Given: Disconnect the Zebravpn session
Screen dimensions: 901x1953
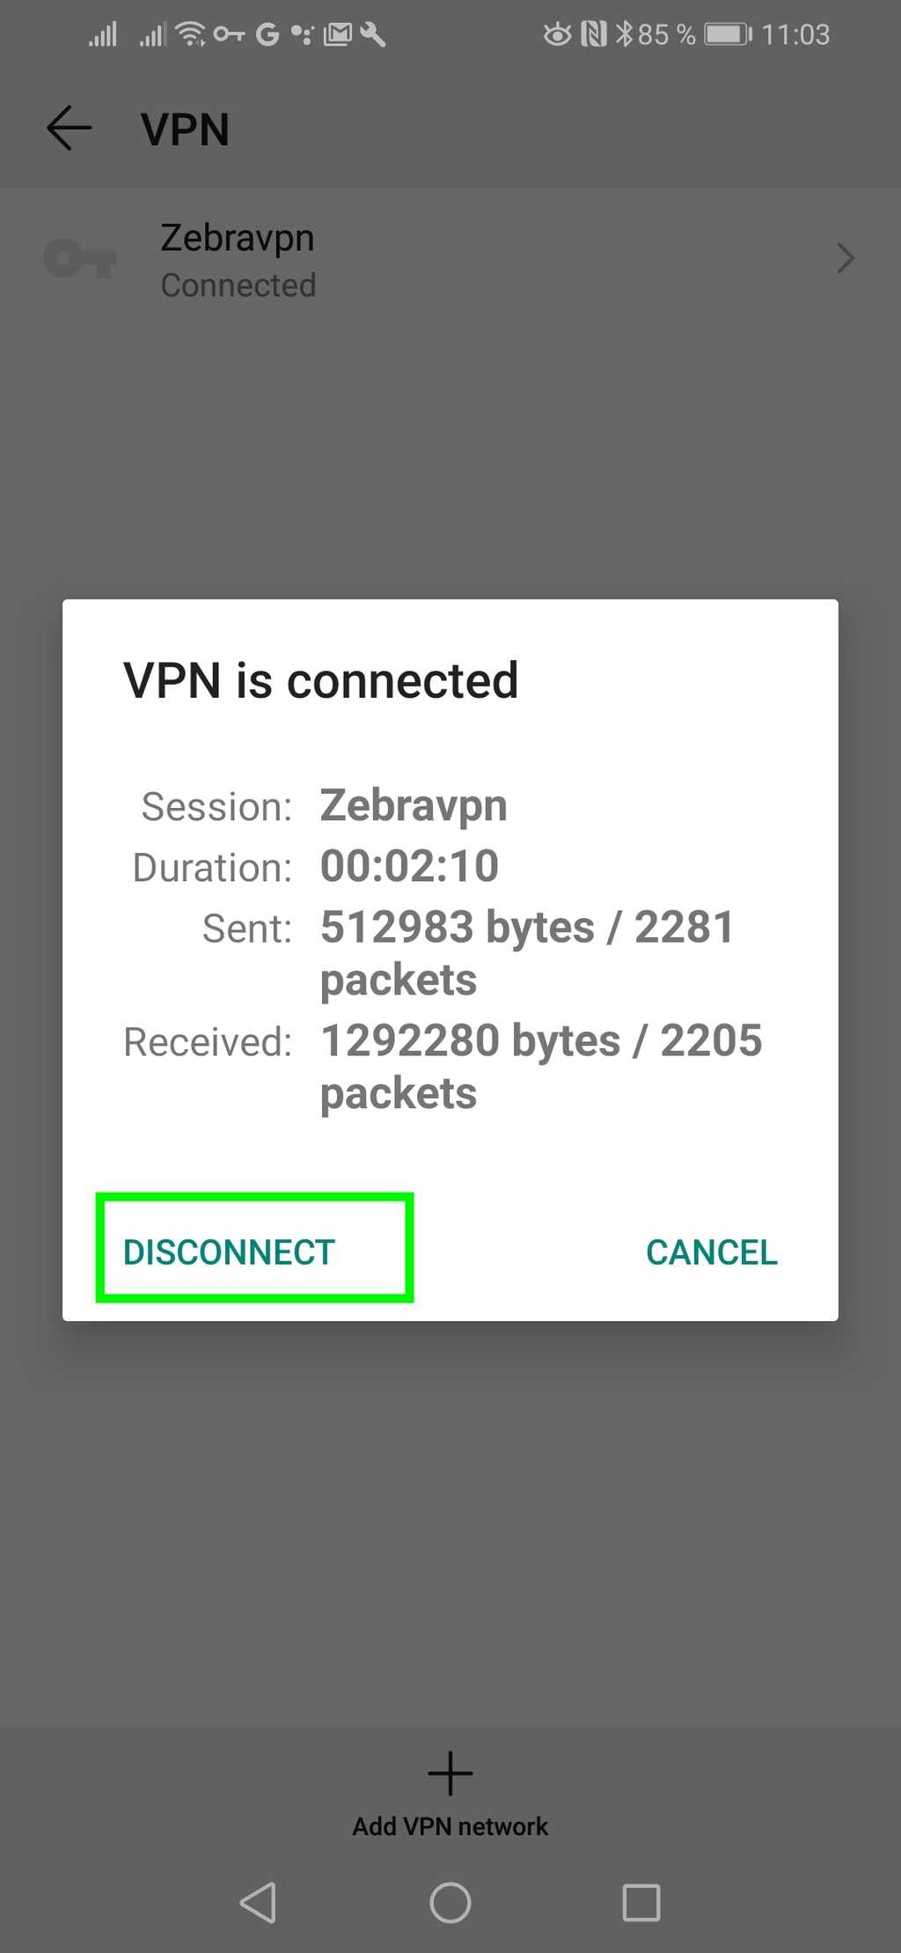Looking at the screenshot, I should pos(229,1251).
